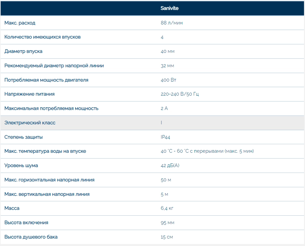This screenshot has height=246, width=305.
Task: Click the "Напряжение питания" row label
Action: click(x=29, y=94)
